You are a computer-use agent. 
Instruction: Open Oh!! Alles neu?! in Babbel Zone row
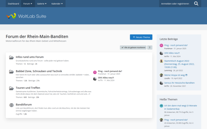(x=106, y=78)
